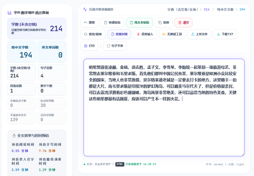Click the header 字数 (含空格/全角): 214 counter

[188, 10]
